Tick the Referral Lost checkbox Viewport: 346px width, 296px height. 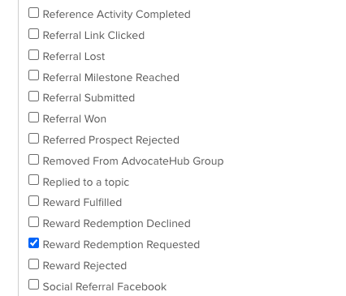pos(33,55)
